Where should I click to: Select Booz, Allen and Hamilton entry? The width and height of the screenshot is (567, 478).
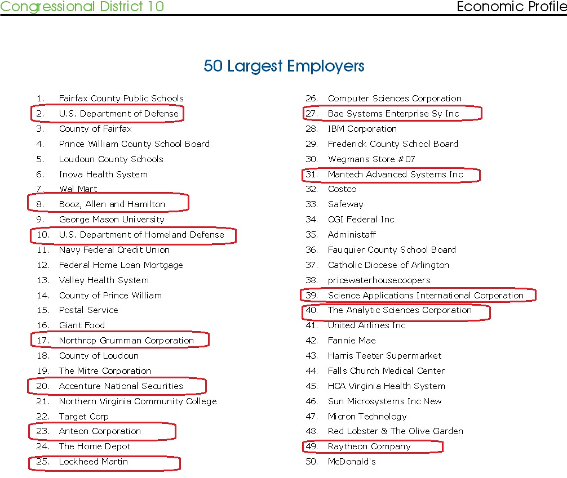coord(112,204)
